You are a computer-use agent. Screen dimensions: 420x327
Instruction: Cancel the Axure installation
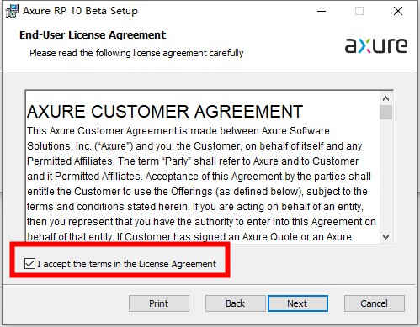coord(375,303)
